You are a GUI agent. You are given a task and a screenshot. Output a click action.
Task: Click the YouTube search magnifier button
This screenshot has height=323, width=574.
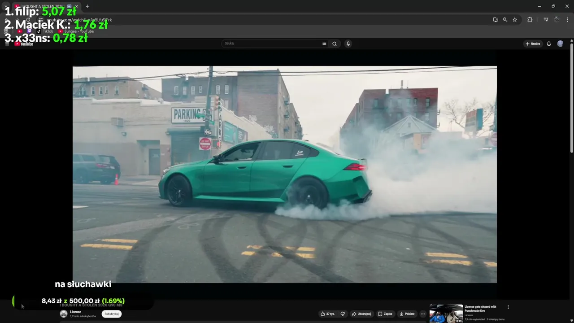[334, 44]
